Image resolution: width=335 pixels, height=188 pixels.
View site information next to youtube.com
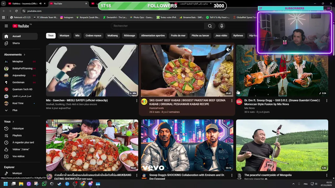(24, 11)
